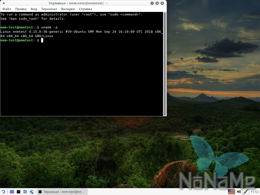
Task: Click the '4.15.0-36-generic' kernel version text
Action: (x=46, y=32)
